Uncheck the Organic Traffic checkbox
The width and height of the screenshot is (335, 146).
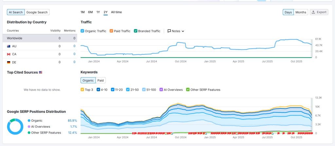coord(82,31)
